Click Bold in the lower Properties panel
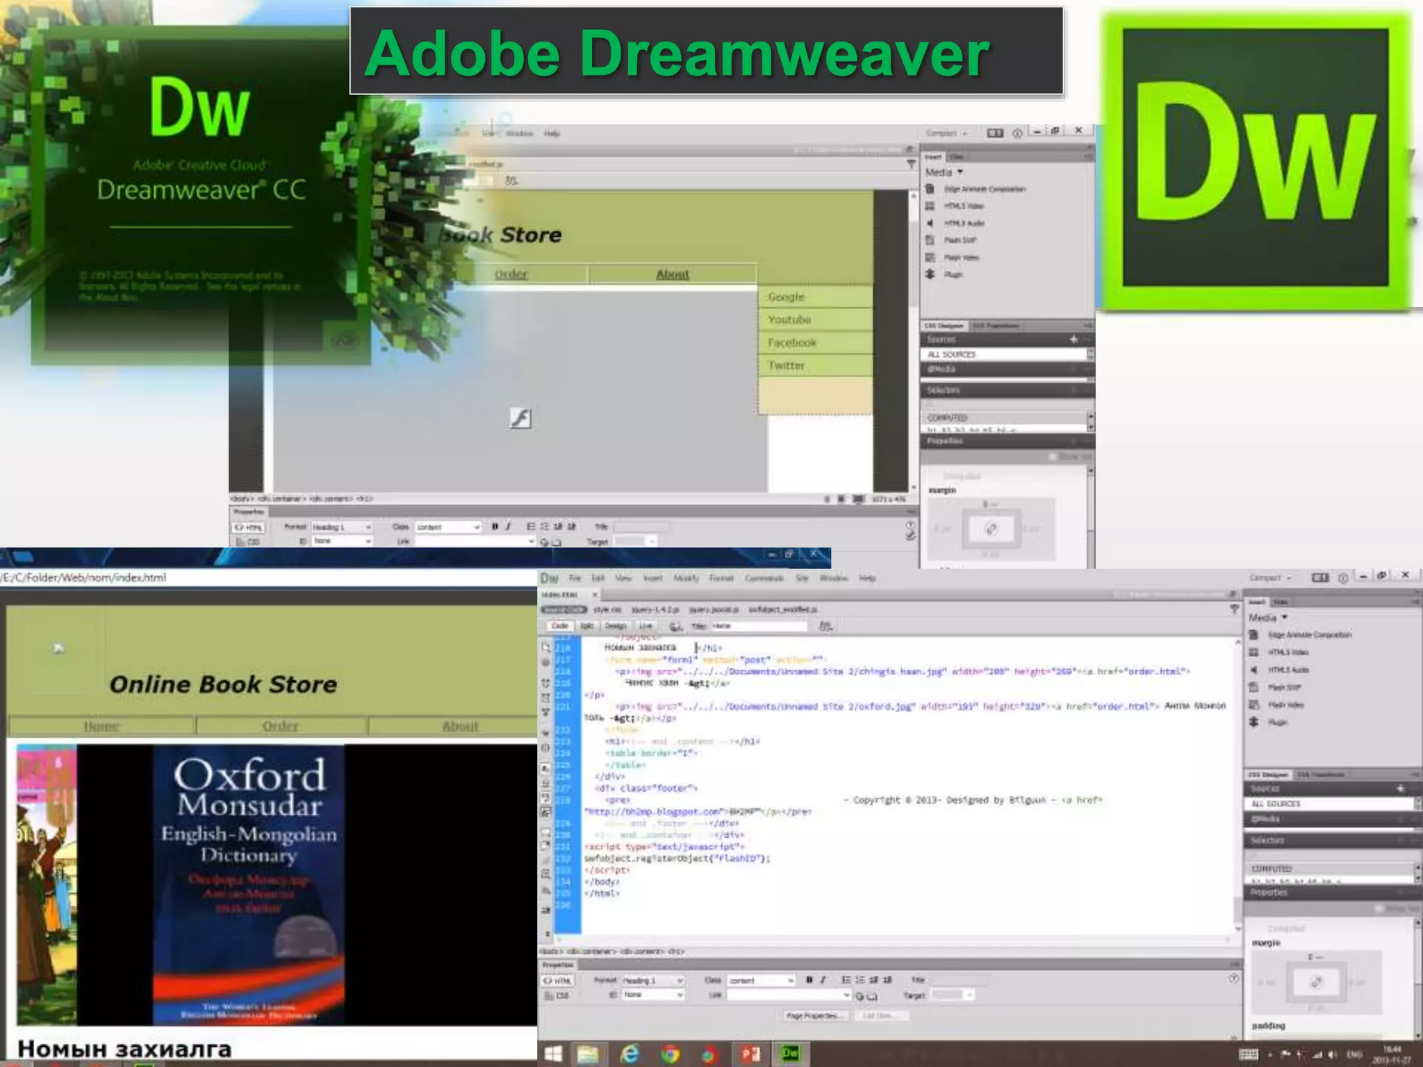 (x=809, y=980)
